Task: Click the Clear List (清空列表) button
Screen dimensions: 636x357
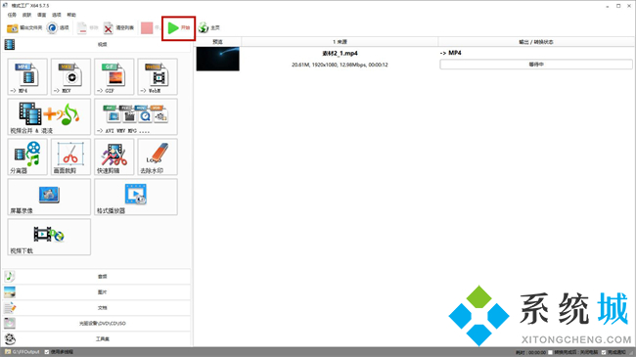Action: 118,27
